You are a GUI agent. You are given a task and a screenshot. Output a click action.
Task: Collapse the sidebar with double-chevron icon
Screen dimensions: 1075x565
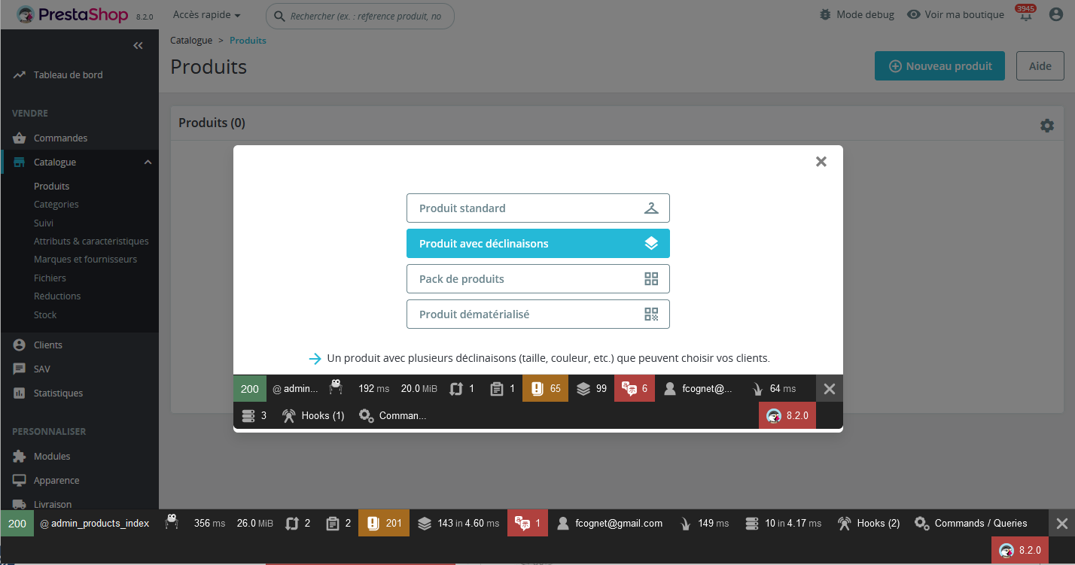pyautogui.click(x=138, y=46)
